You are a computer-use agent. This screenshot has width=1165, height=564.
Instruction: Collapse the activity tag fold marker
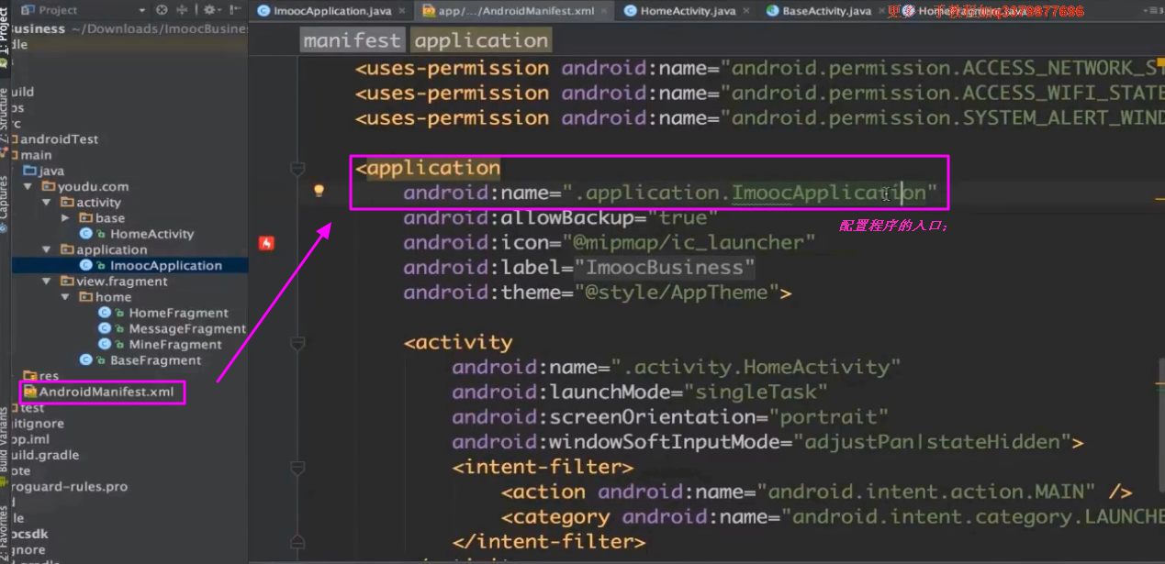click(x=297, y=343)
